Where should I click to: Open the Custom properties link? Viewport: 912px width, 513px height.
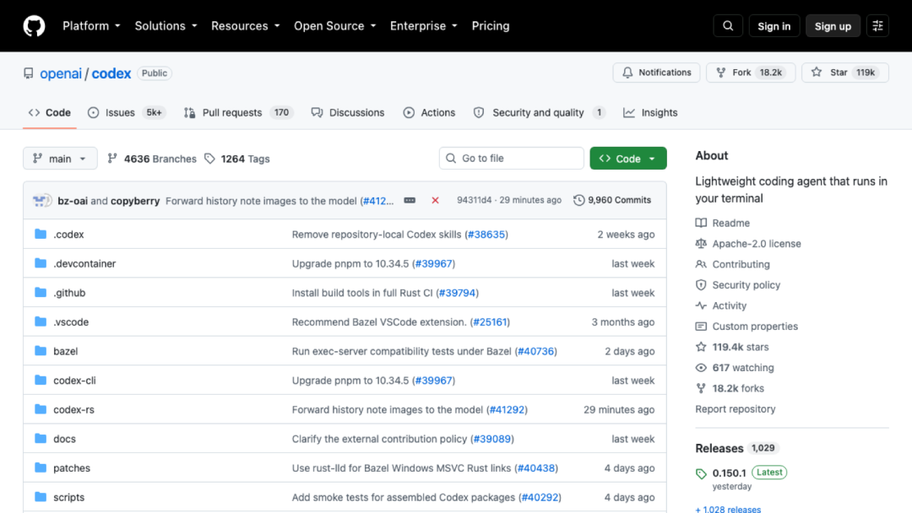[x=755, y=327]
